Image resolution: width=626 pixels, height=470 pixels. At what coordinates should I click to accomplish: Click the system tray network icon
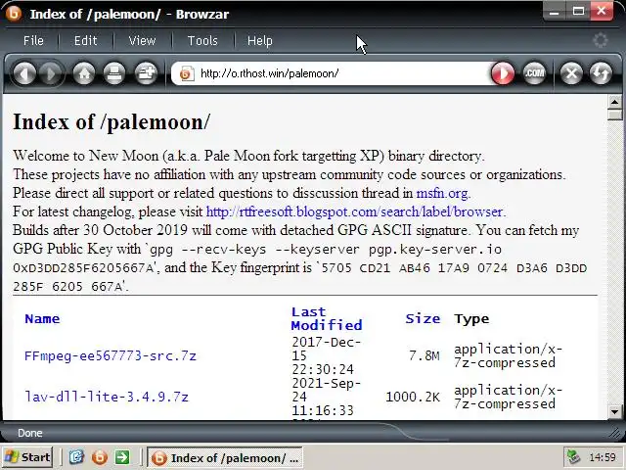click(x=574, y=457)
